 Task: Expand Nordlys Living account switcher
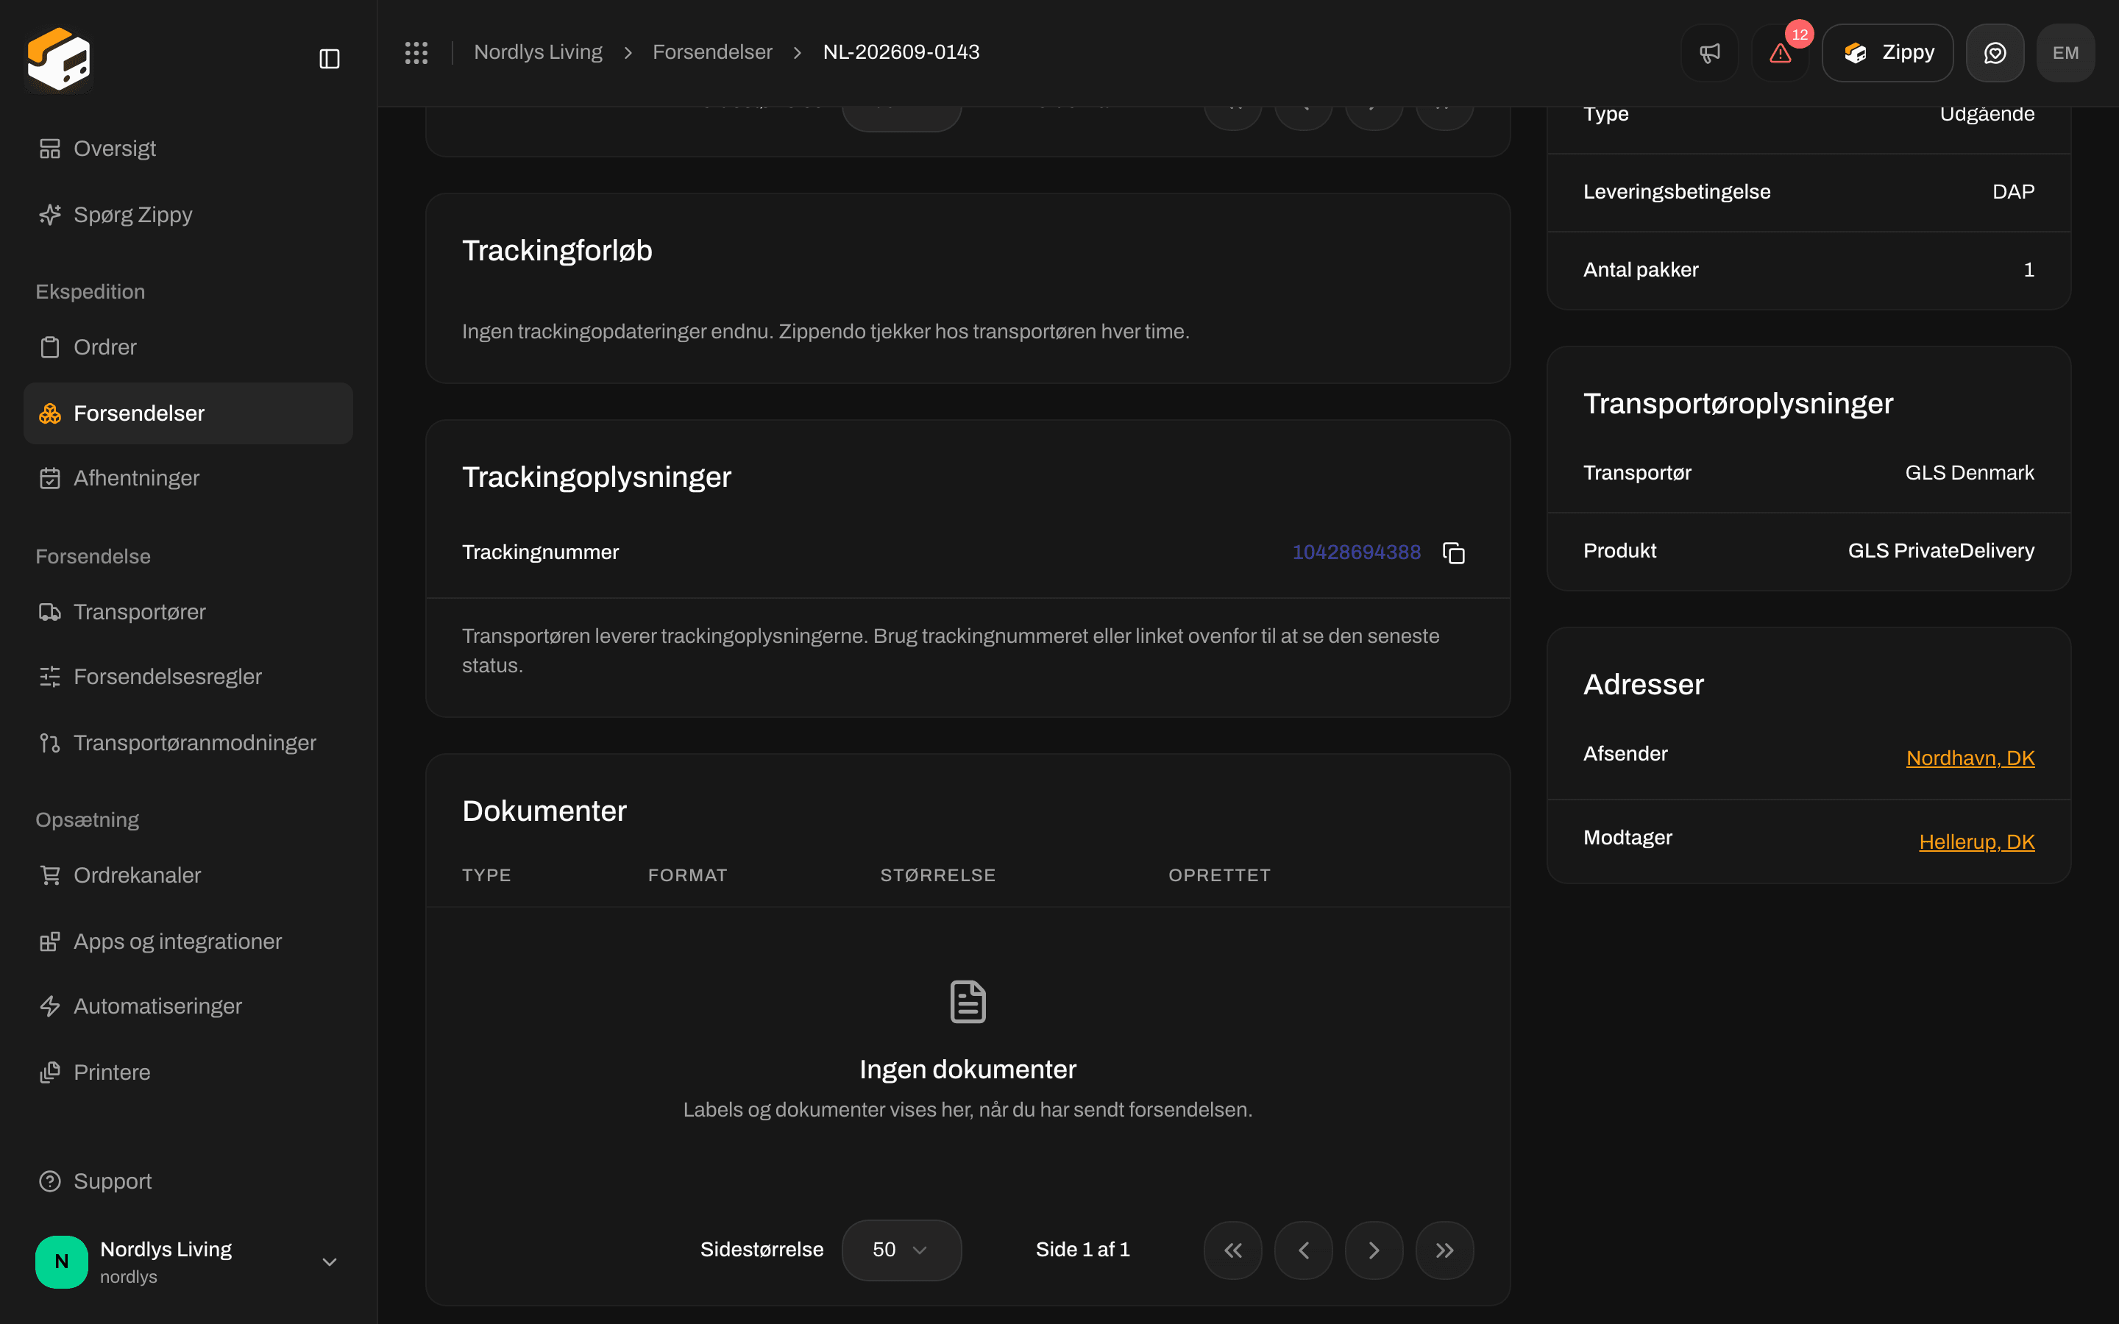[x=188, y=1261]
